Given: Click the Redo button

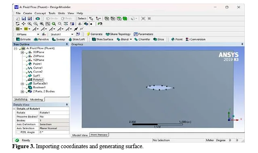Looking at the screenshot, I should (67, 19).
